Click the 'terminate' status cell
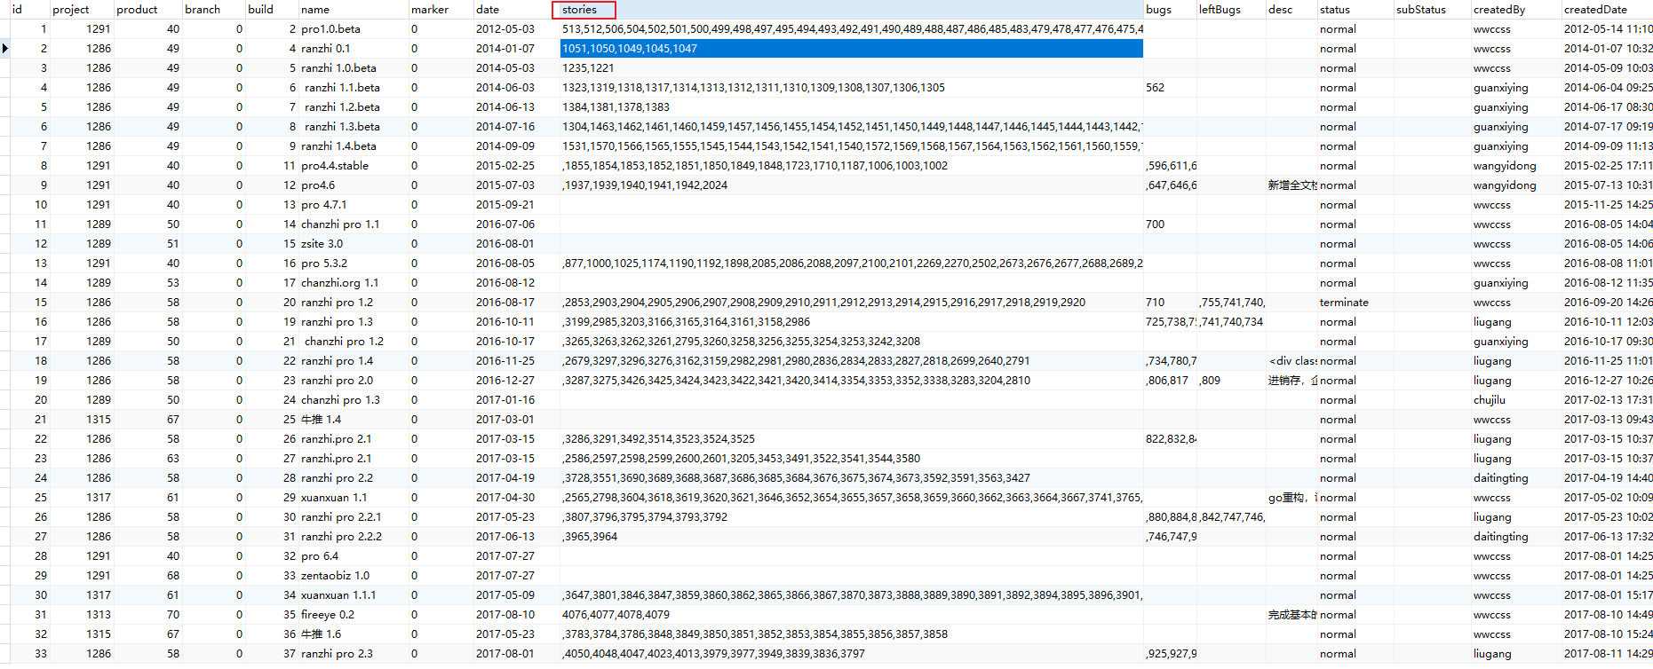The image size is (1653, 669). pos(1344,303)
